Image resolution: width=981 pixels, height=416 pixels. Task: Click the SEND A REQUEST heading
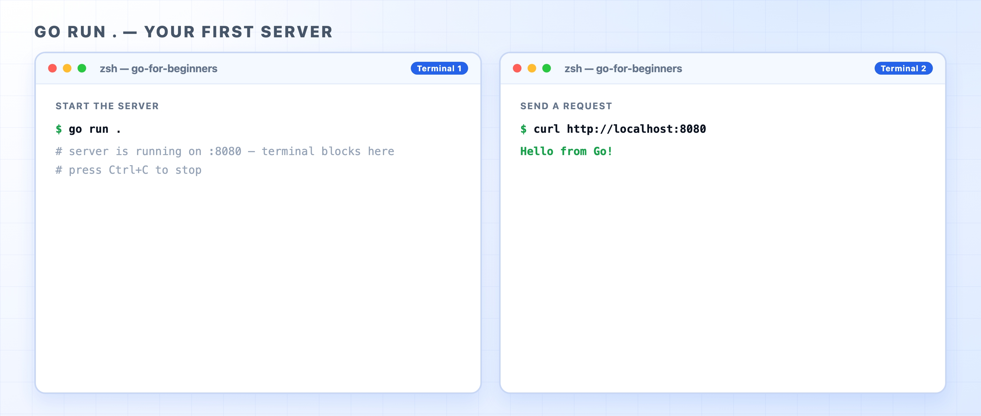[x=566, y=106]
